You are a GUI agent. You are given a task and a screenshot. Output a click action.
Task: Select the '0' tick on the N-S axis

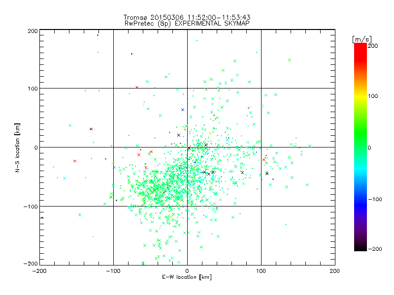tap(36, 147)
